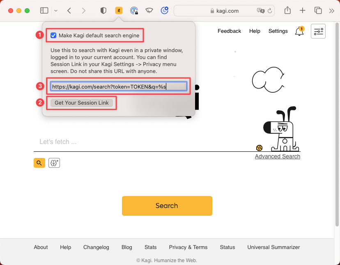Open the sidebar chevron dropdown
Screen dimensions: 340x265
coord(55,11)
